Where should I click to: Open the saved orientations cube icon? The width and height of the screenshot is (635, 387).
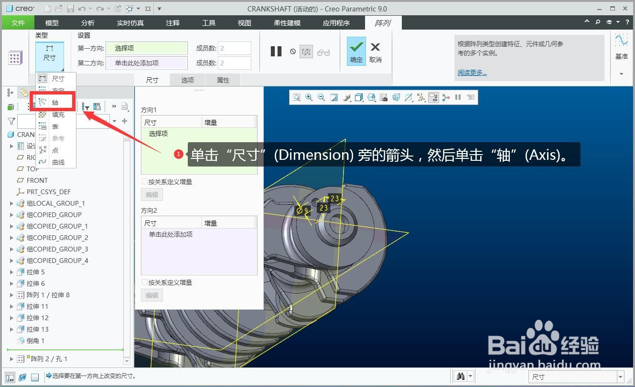click(359, 97)
